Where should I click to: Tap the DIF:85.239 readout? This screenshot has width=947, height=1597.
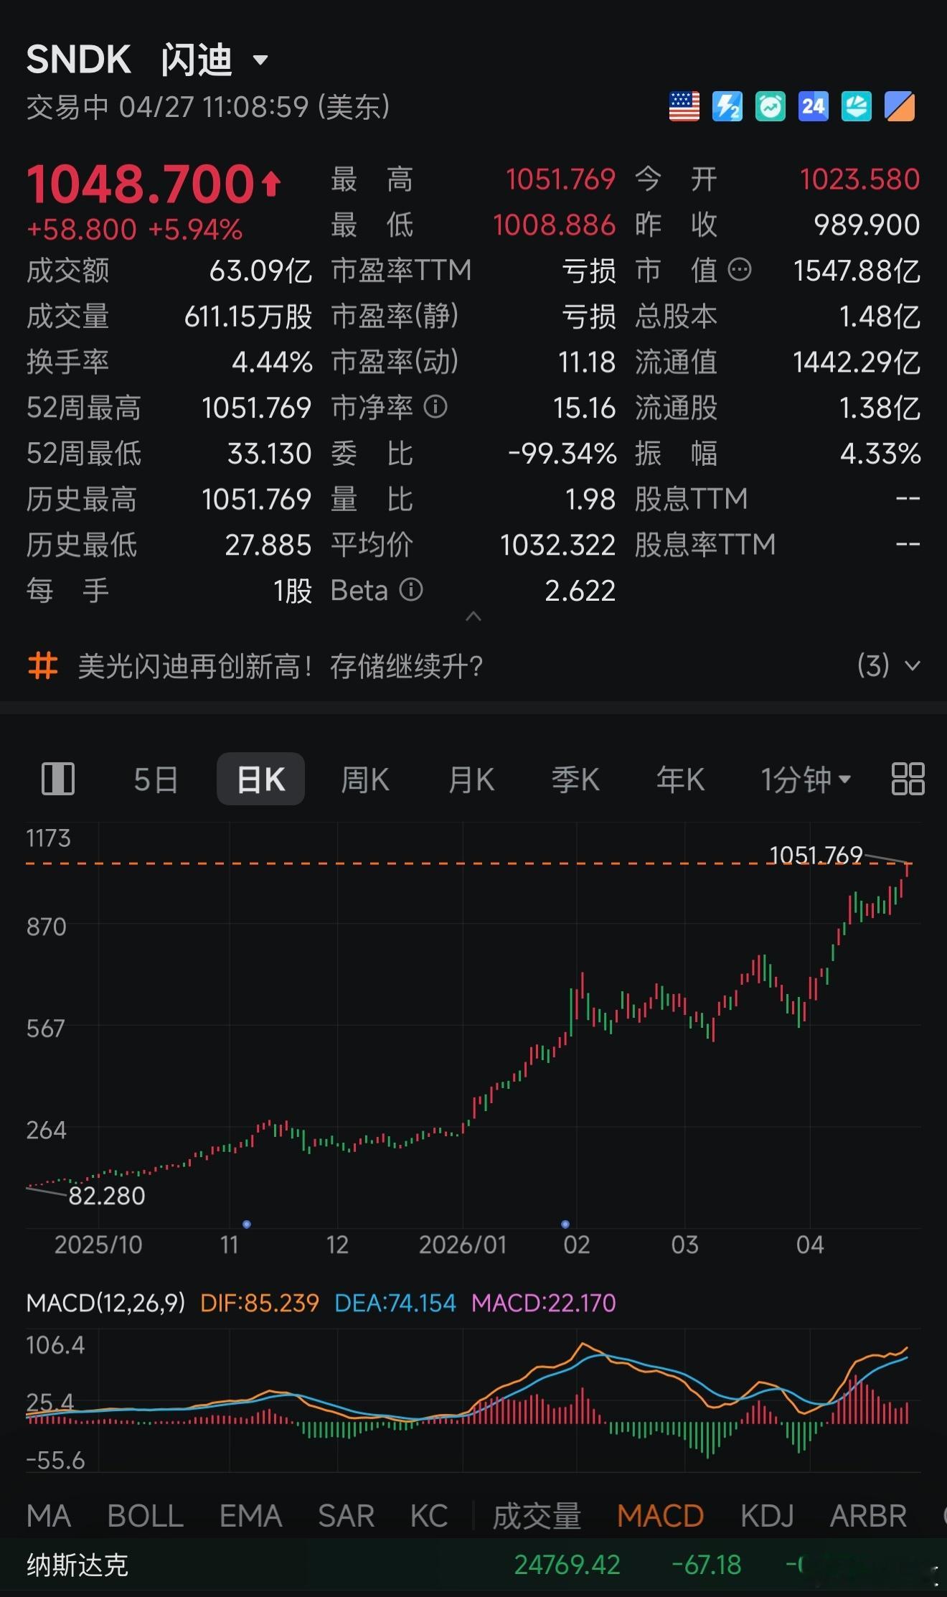pos(259,1303)
